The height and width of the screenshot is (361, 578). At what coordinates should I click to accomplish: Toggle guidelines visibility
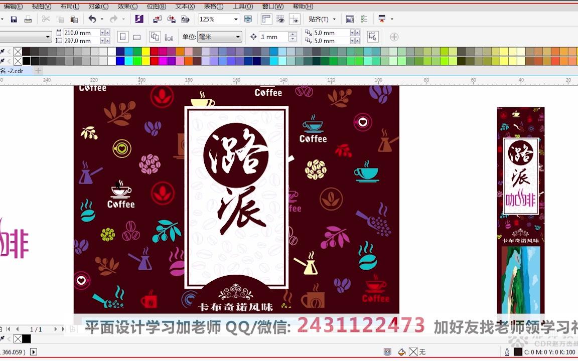[x=295, y=19]
